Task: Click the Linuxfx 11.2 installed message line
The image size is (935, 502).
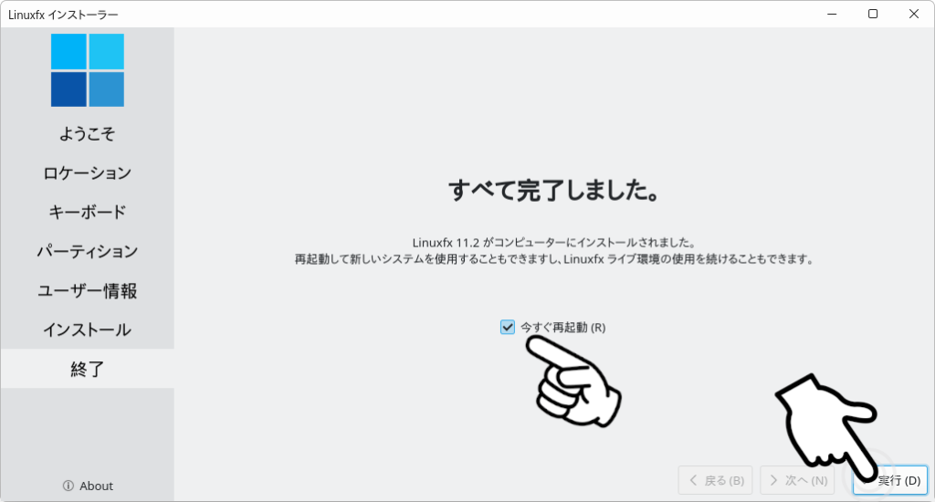Action: tap(554, 243)
